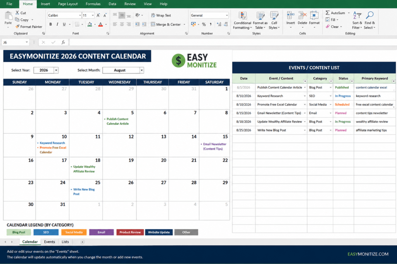The height and width of the screenshot is (264, 397).
Task: Toggle italic formatting
Action: click(x=57, y=24)
